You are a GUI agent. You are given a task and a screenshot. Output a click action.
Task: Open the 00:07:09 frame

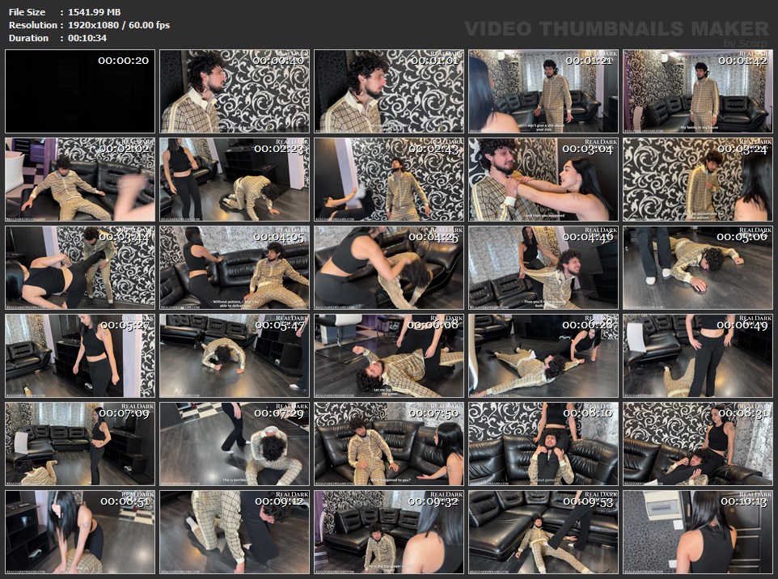tap(79, 444)
